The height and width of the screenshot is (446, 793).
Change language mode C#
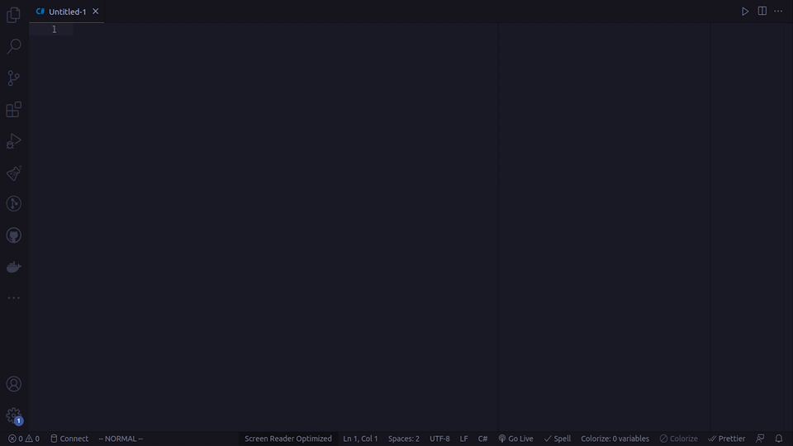483,439
